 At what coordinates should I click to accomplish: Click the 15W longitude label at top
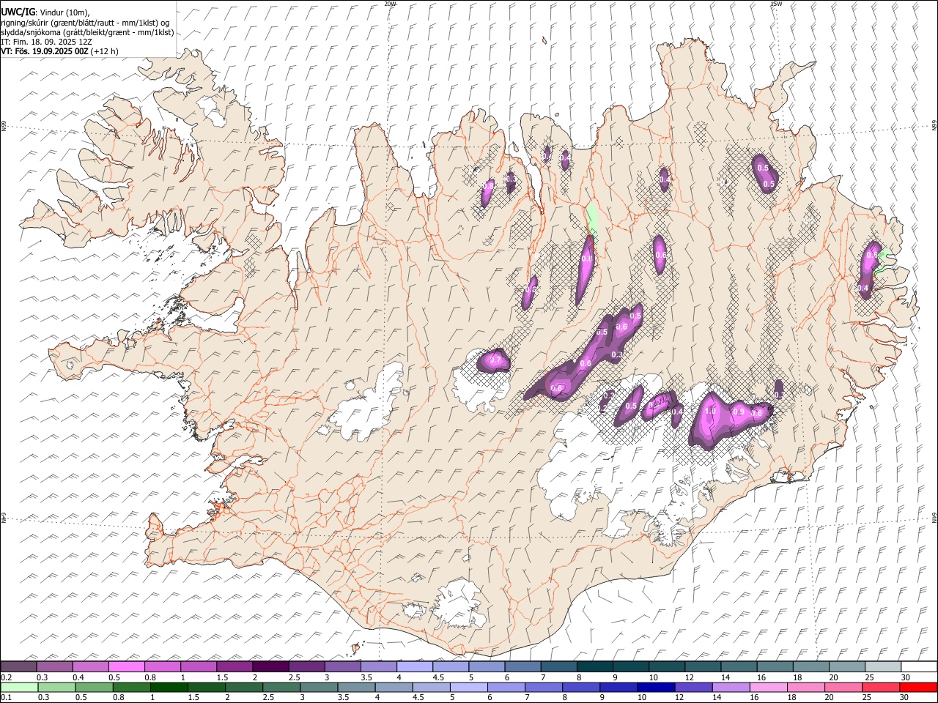776,4
